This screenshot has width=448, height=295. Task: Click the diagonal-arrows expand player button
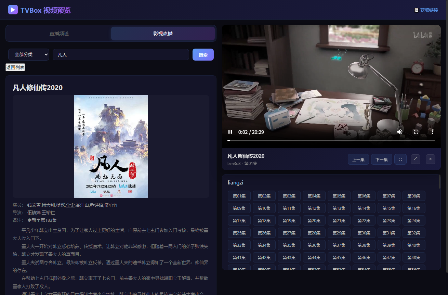tap(416, 159)
